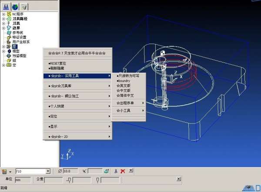Expand the 模型 tree node
This screenshot has height=192, width=261.
coord(3,51)
